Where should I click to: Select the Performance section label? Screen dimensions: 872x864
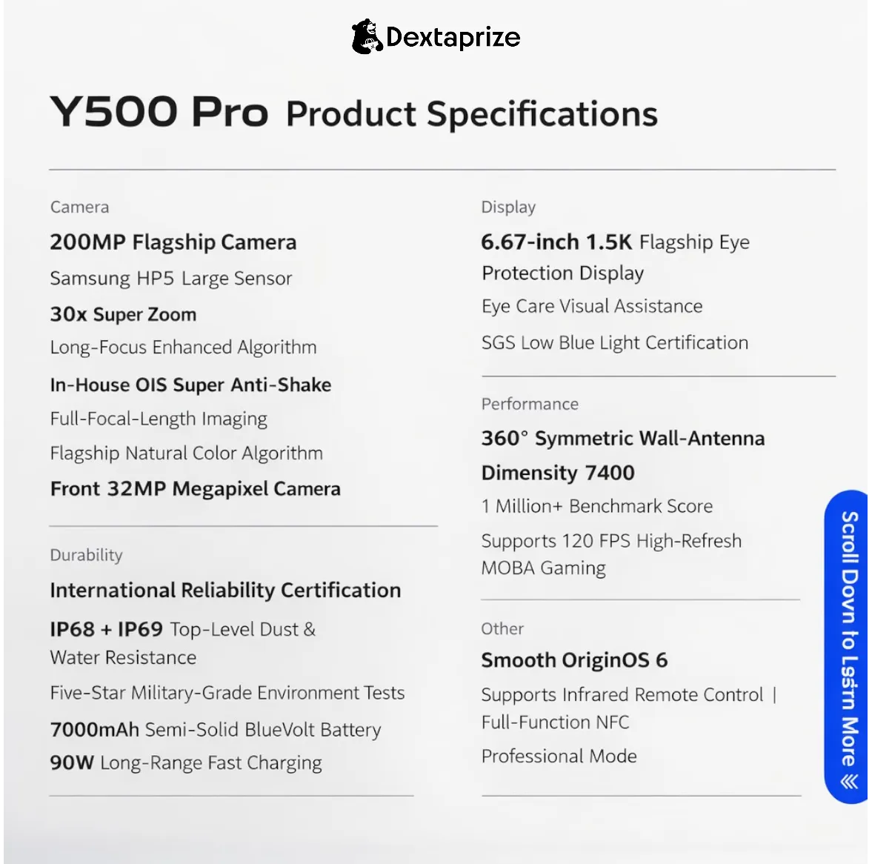coord(530,404)
